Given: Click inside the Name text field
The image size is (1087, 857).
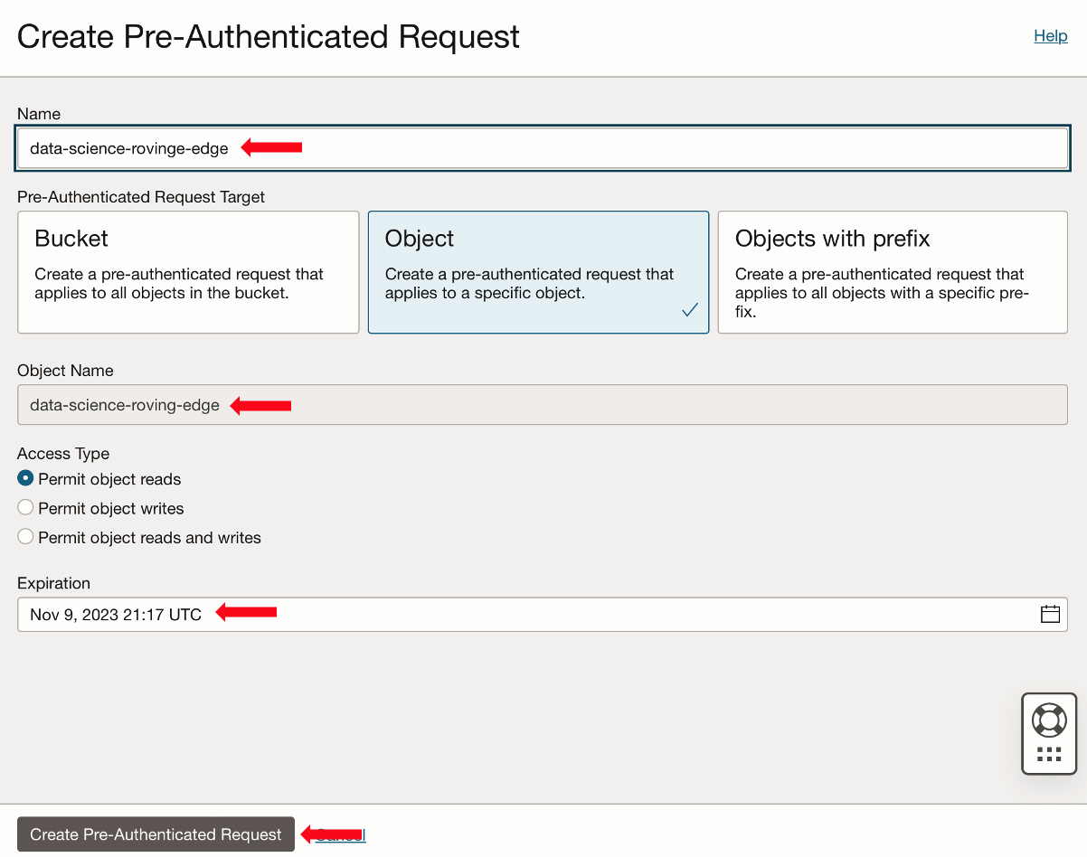Looking at the screenshot, I should pyautogui.click(x=543, y=147).
